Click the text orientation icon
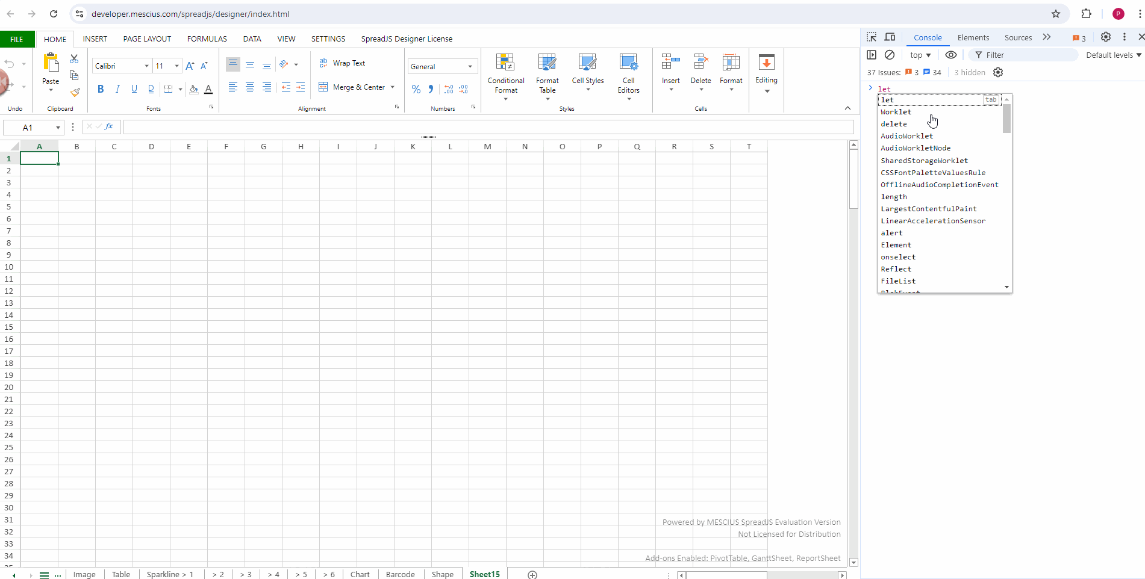 pos(284,64)
